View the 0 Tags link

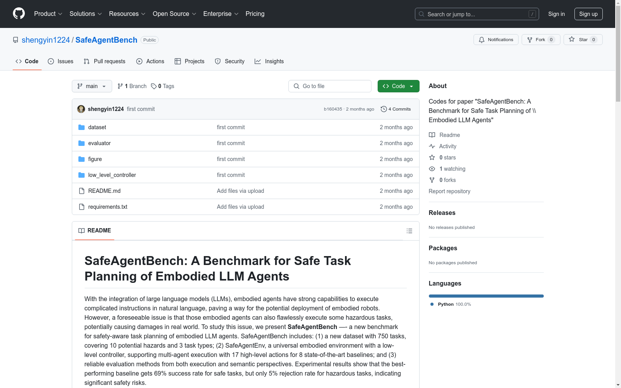pyautogui.click(x=163, y=86)
